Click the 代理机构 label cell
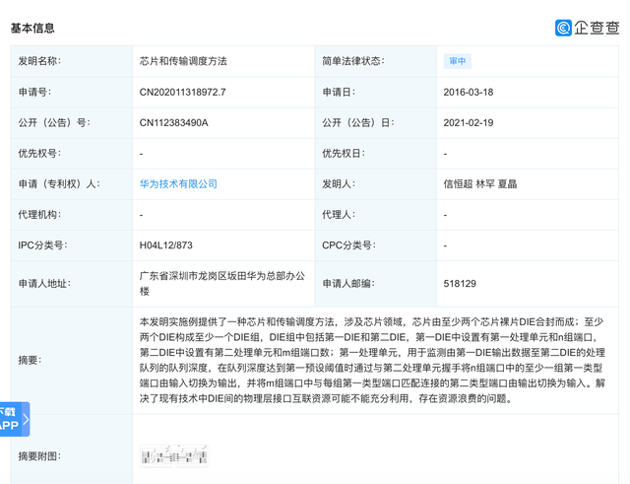 point(72,215)
